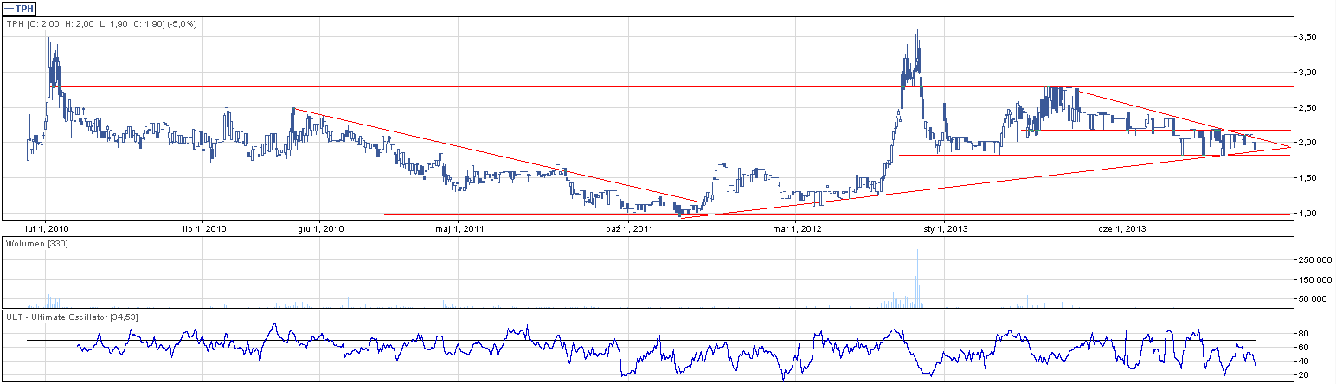Viewport: 1336px width, 384px height.
Task: Select the TPH series tab
Action: click(19, 8)
